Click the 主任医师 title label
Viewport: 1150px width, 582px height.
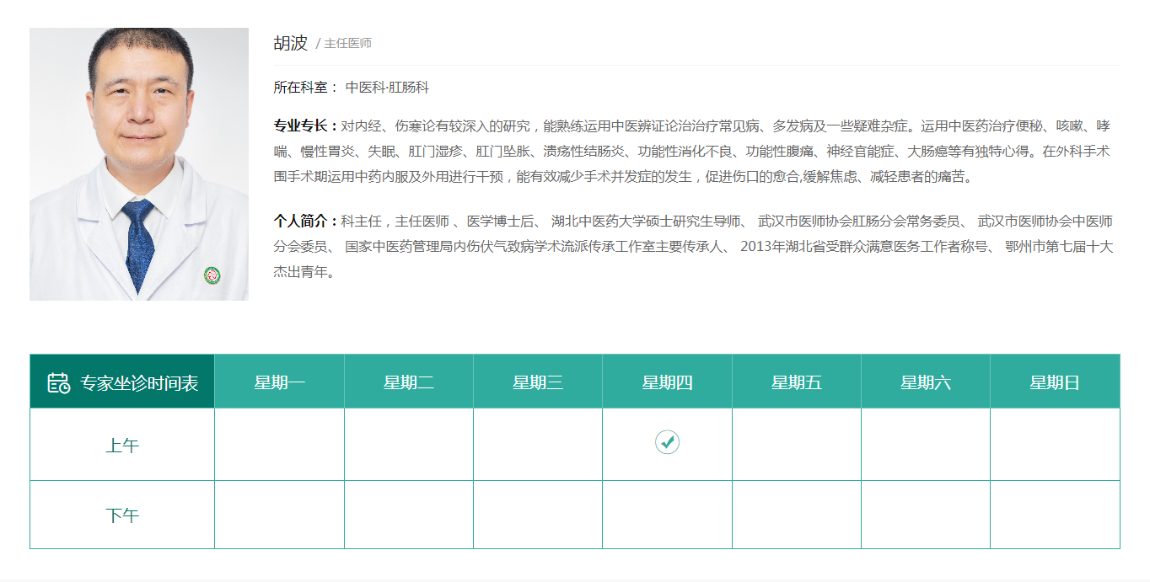pos(347,44)
